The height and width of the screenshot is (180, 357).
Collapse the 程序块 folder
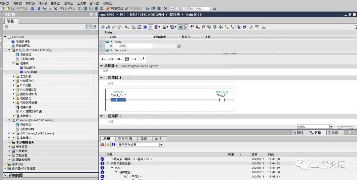point(14,63)
